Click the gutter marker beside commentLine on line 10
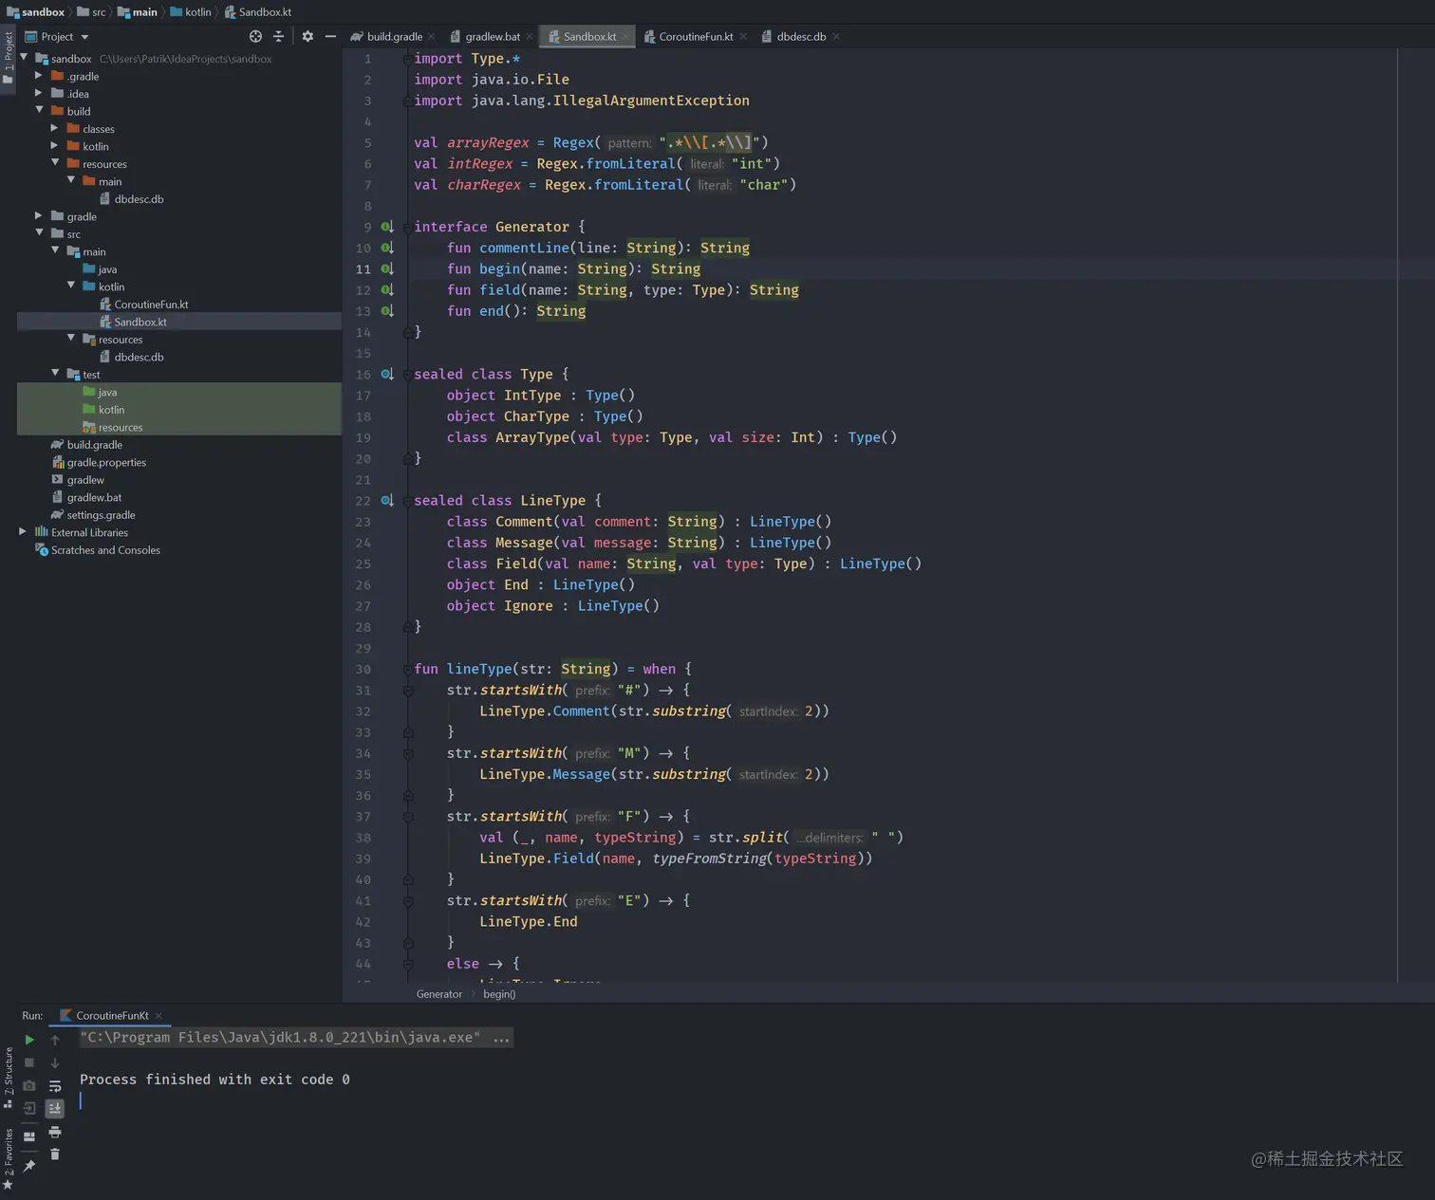This screenshot has height=1200, width=1435. [x=387, y=248]
